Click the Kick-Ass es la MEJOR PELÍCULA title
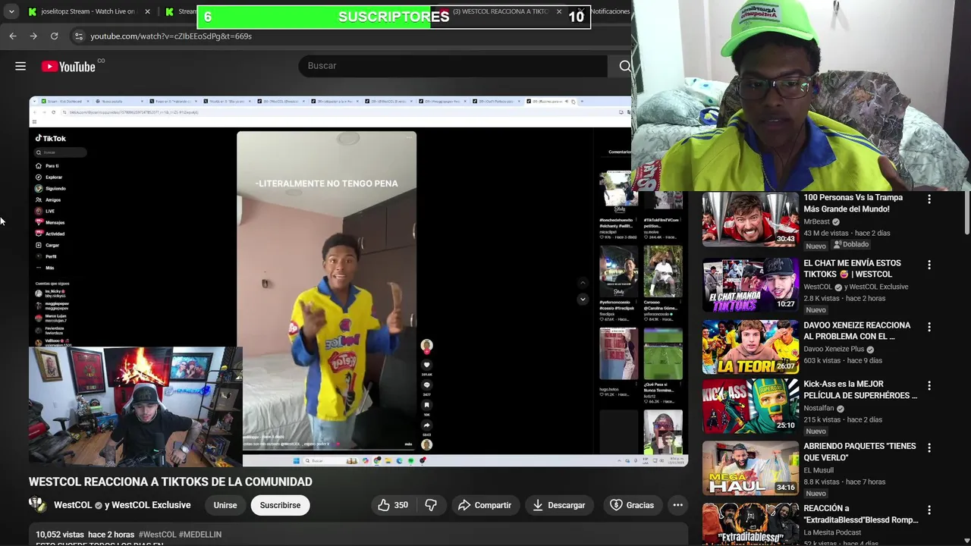Image resolution: width=971 pixels, height=546 pixels. coord(860,390)
